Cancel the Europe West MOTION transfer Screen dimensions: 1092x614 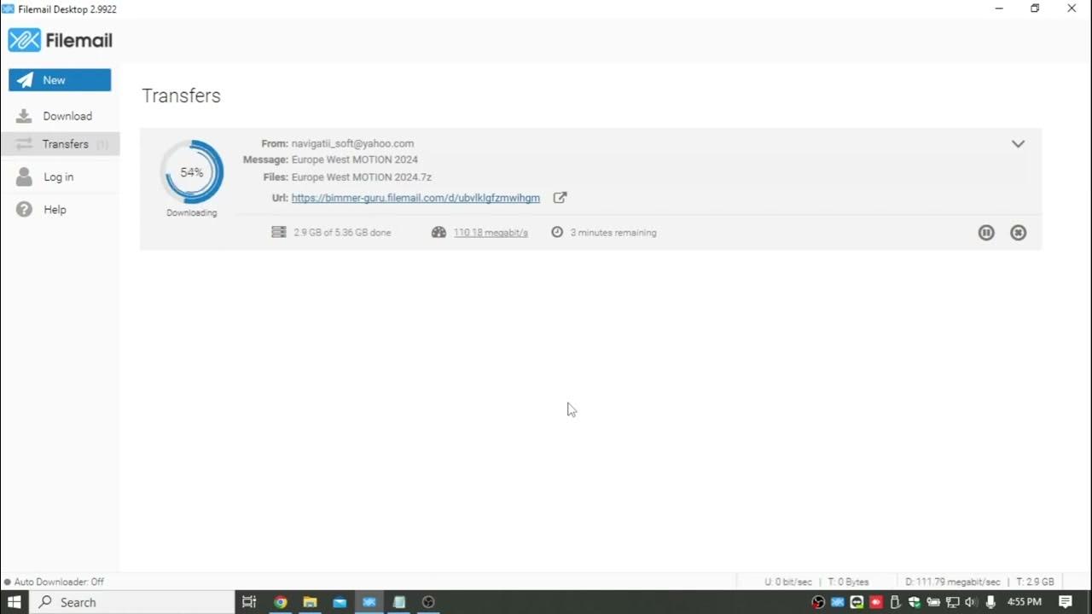click(1018, 232)
